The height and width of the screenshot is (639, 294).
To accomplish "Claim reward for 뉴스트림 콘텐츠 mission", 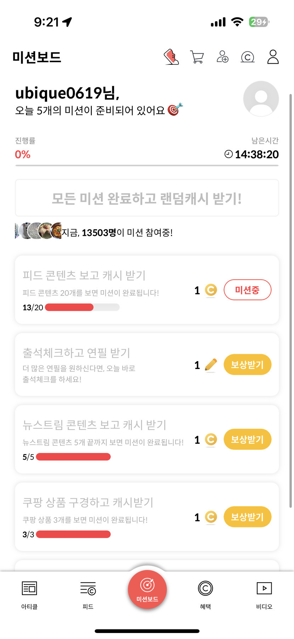I will (247, 439).
